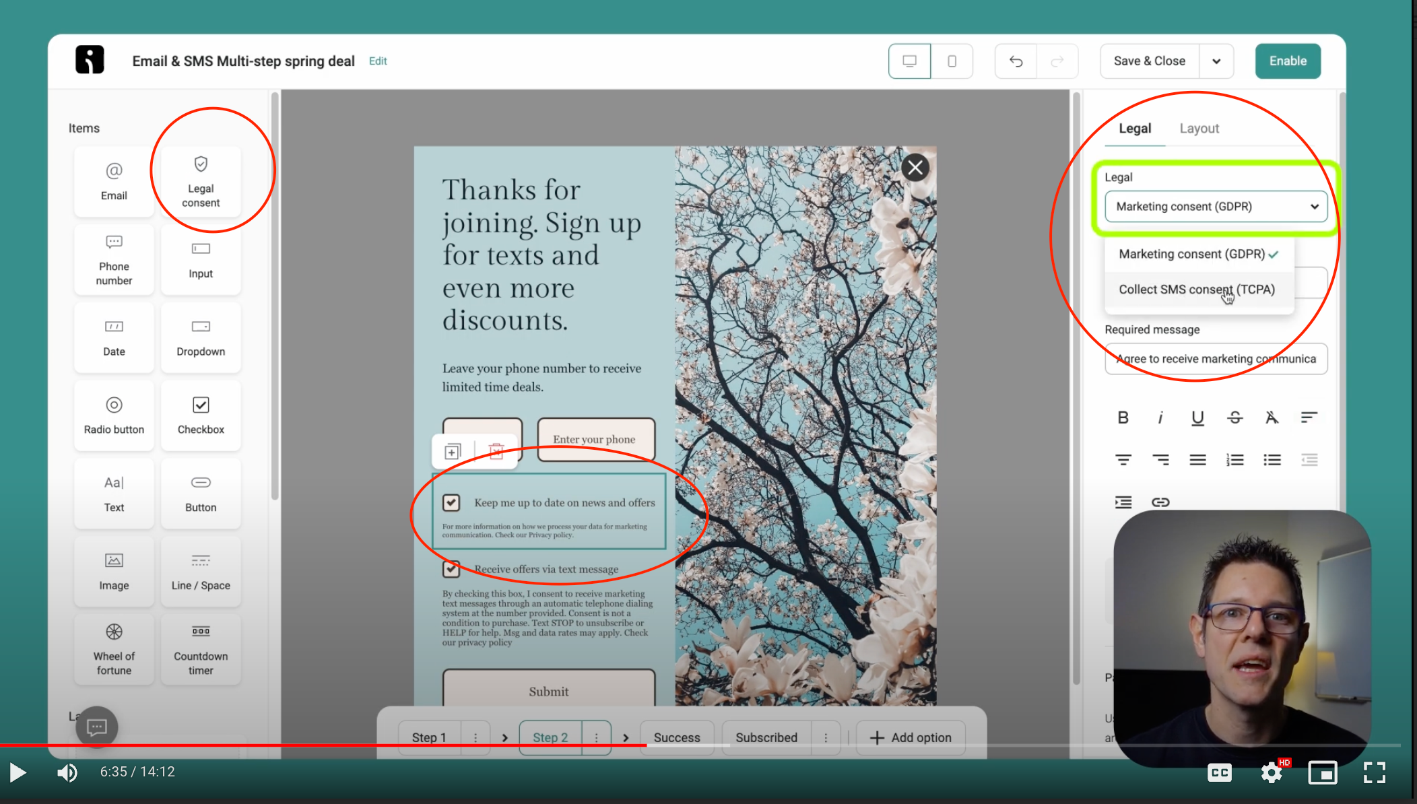Image resolution: width=1417 pixels, height=804 pixels.
Task: Add the Image item
Action: click(x=114, y=572)
